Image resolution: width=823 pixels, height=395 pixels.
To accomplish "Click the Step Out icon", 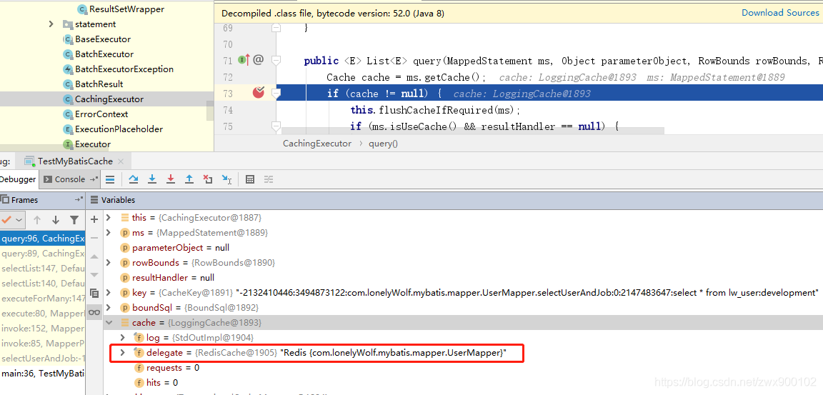I will [189, 179].
